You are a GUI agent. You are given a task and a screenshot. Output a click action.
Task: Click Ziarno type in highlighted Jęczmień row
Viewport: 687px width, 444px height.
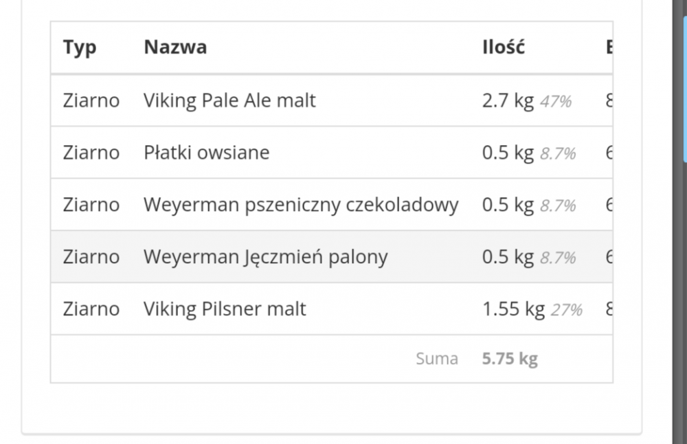[x=91, y=257]
